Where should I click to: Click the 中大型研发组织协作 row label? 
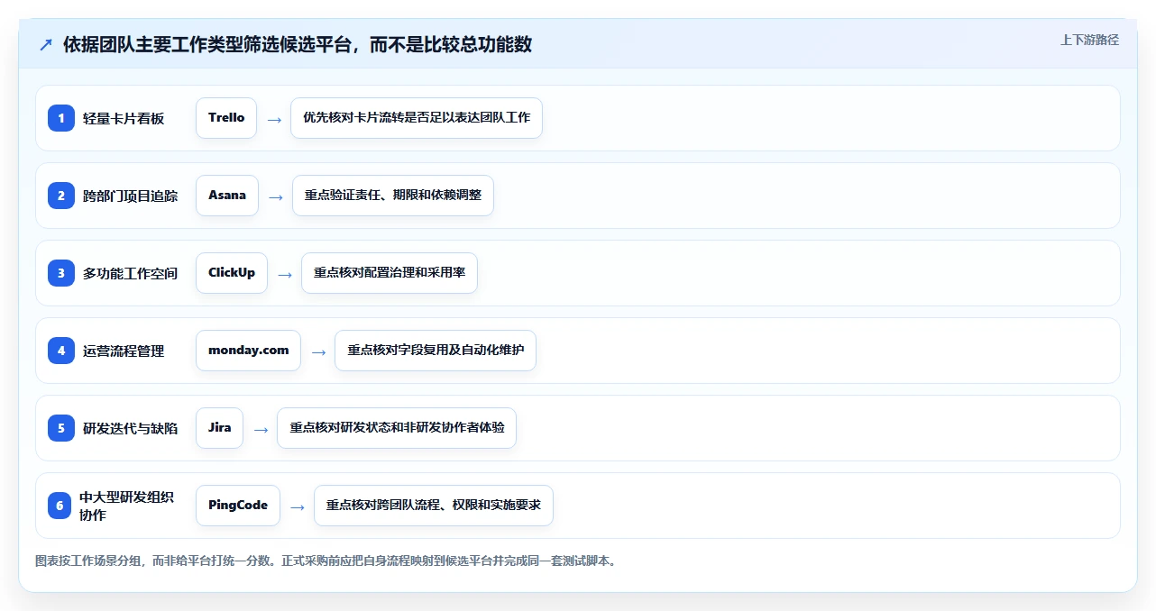[126, 506]
